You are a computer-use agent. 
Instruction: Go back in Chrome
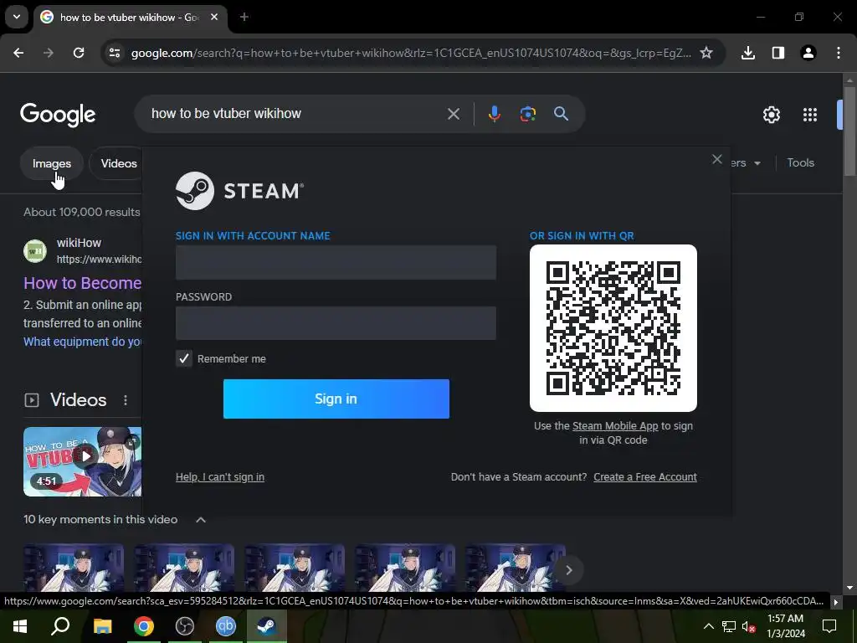click(x=18, y=53)
